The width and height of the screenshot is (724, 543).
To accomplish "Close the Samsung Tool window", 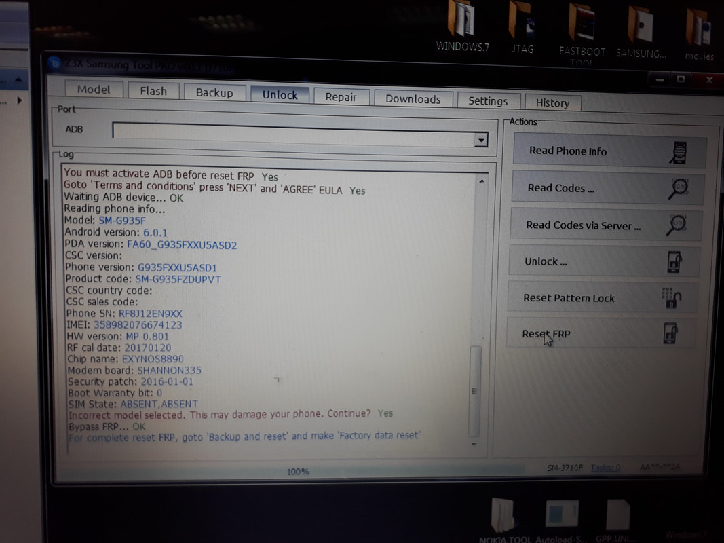I will coord(709,80).
